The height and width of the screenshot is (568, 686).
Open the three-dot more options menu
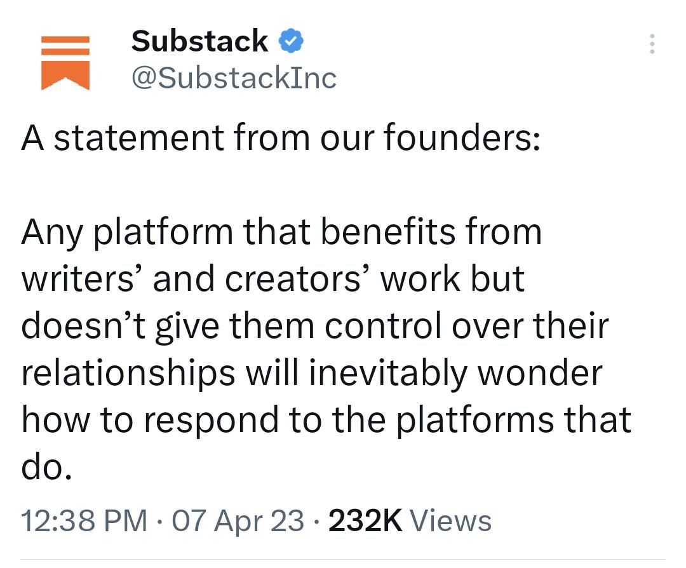pyautogui.click(x=651, y=44)
